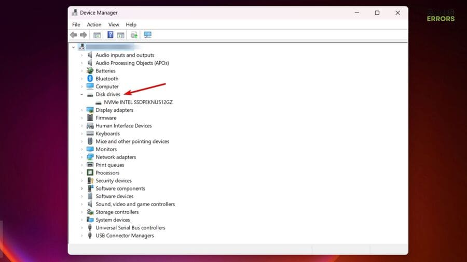Viewport: 467px width, 262px height.
Task: Collapse the Disk drives category
Action: [81, 95]
